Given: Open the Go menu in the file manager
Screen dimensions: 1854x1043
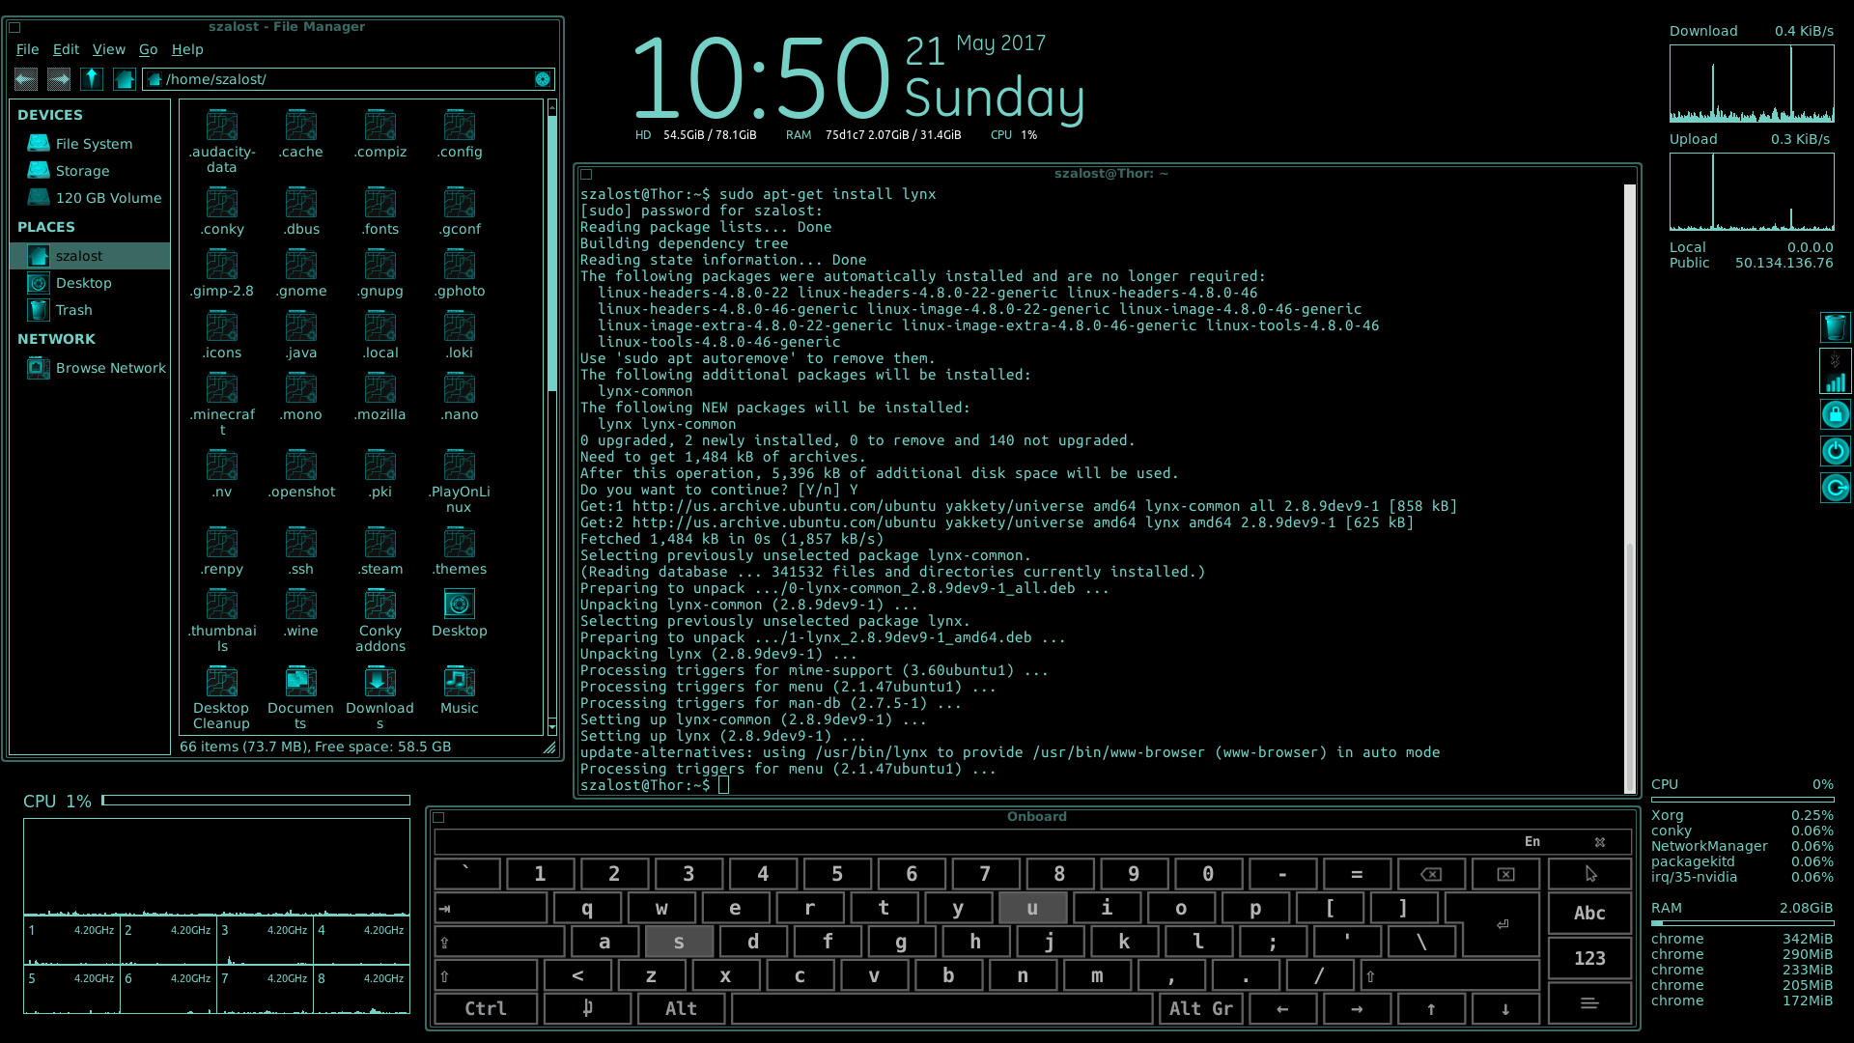Looking at the screenshot, I should (x=148, y=49).
